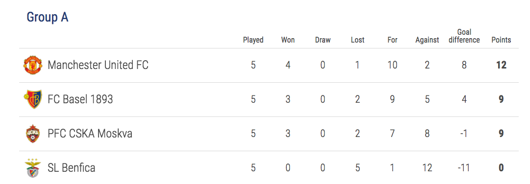Viewport: 530px width, 184px height.
Task: Click the Points column header
Action: [x=501, y=40]
